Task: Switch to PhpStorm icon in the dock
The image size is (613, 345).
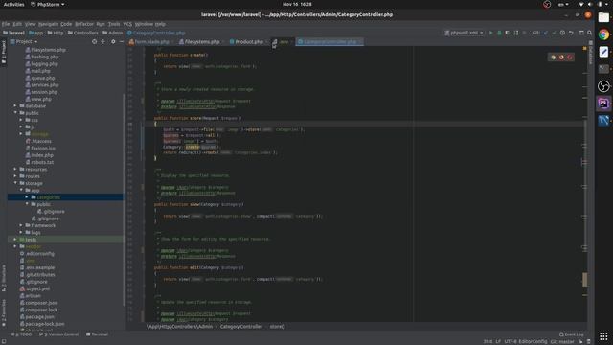Action: pos(603,103)
